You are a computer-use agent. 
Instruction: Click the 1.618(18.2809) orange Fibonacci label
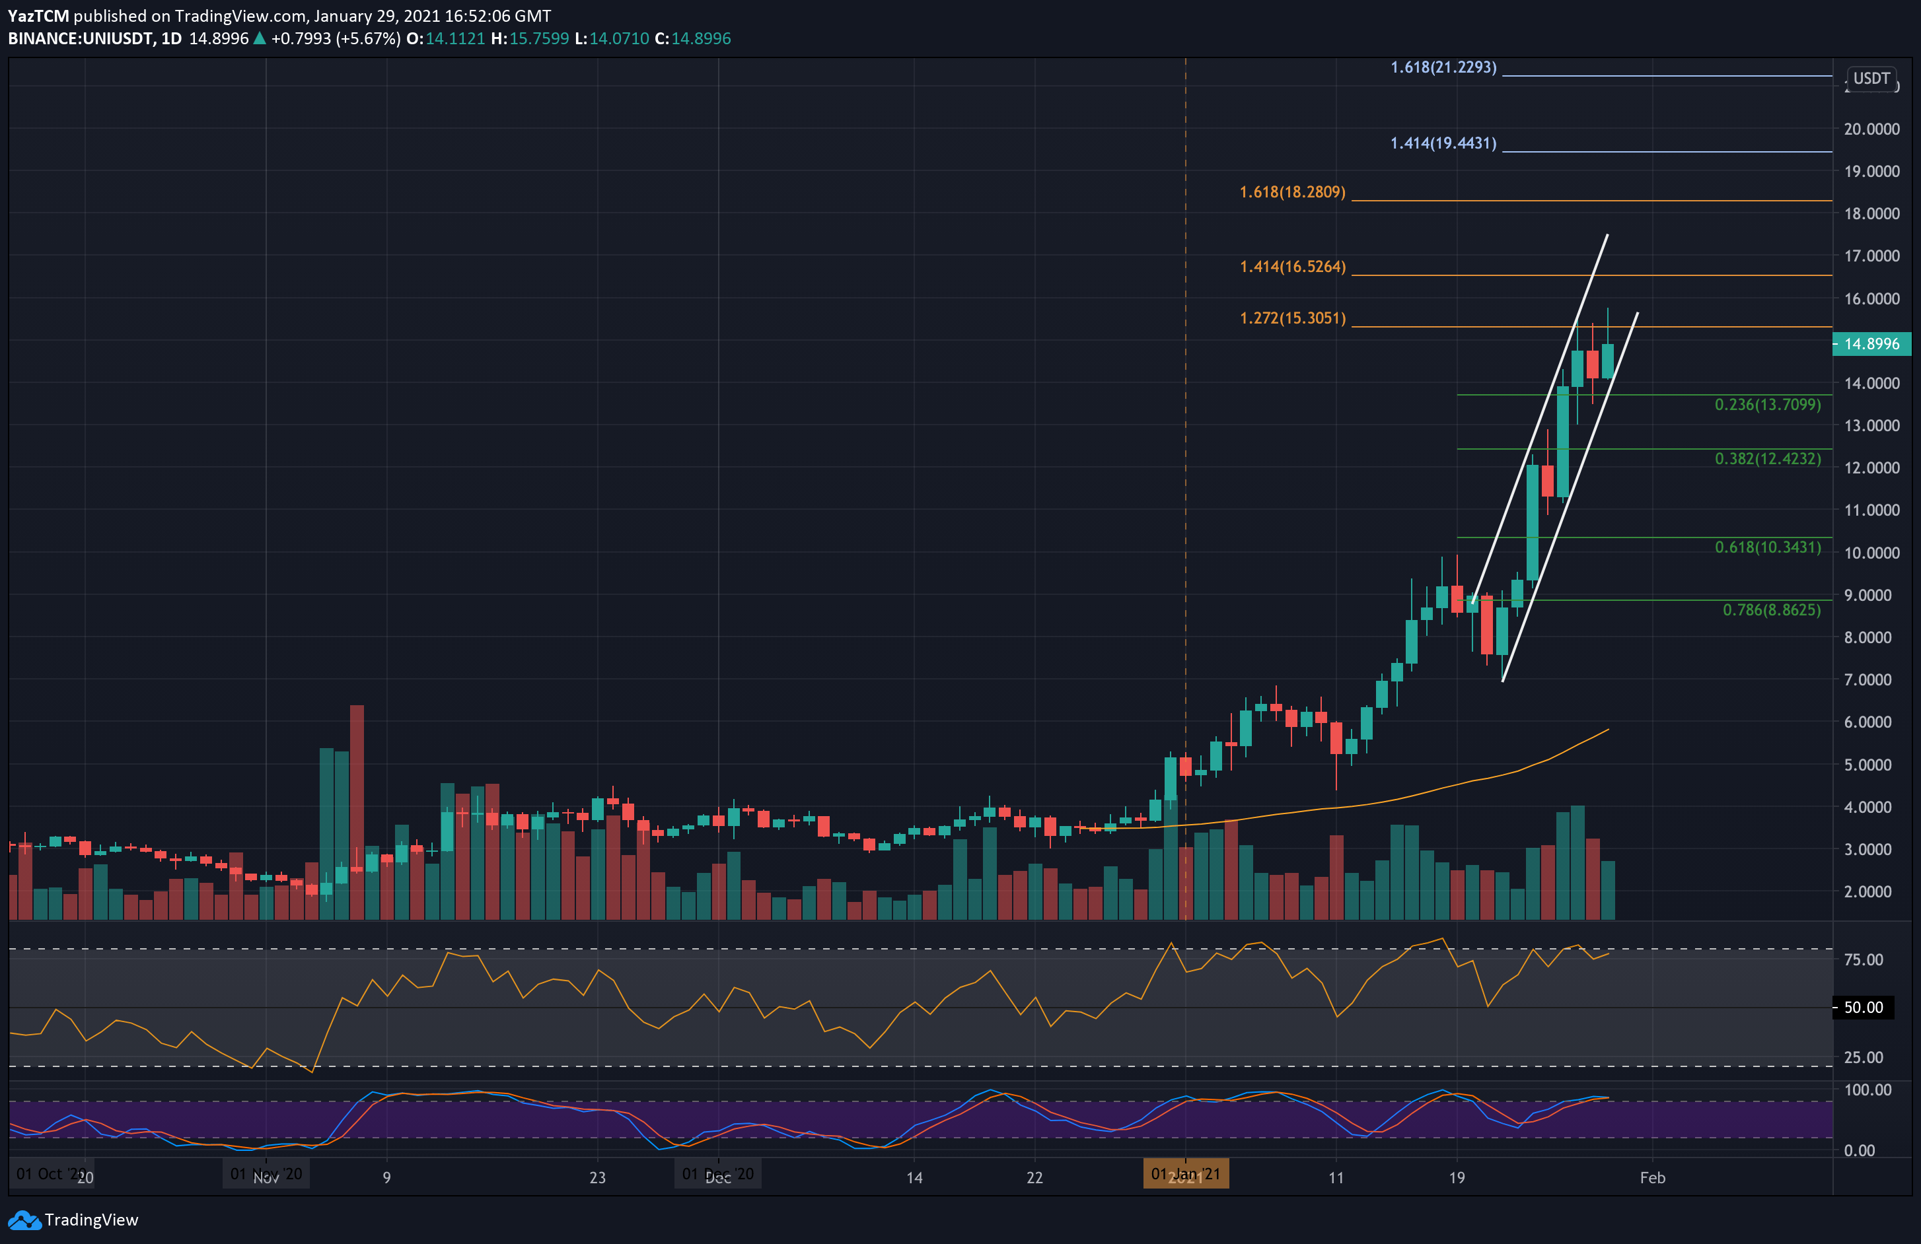coord(1292,192)
